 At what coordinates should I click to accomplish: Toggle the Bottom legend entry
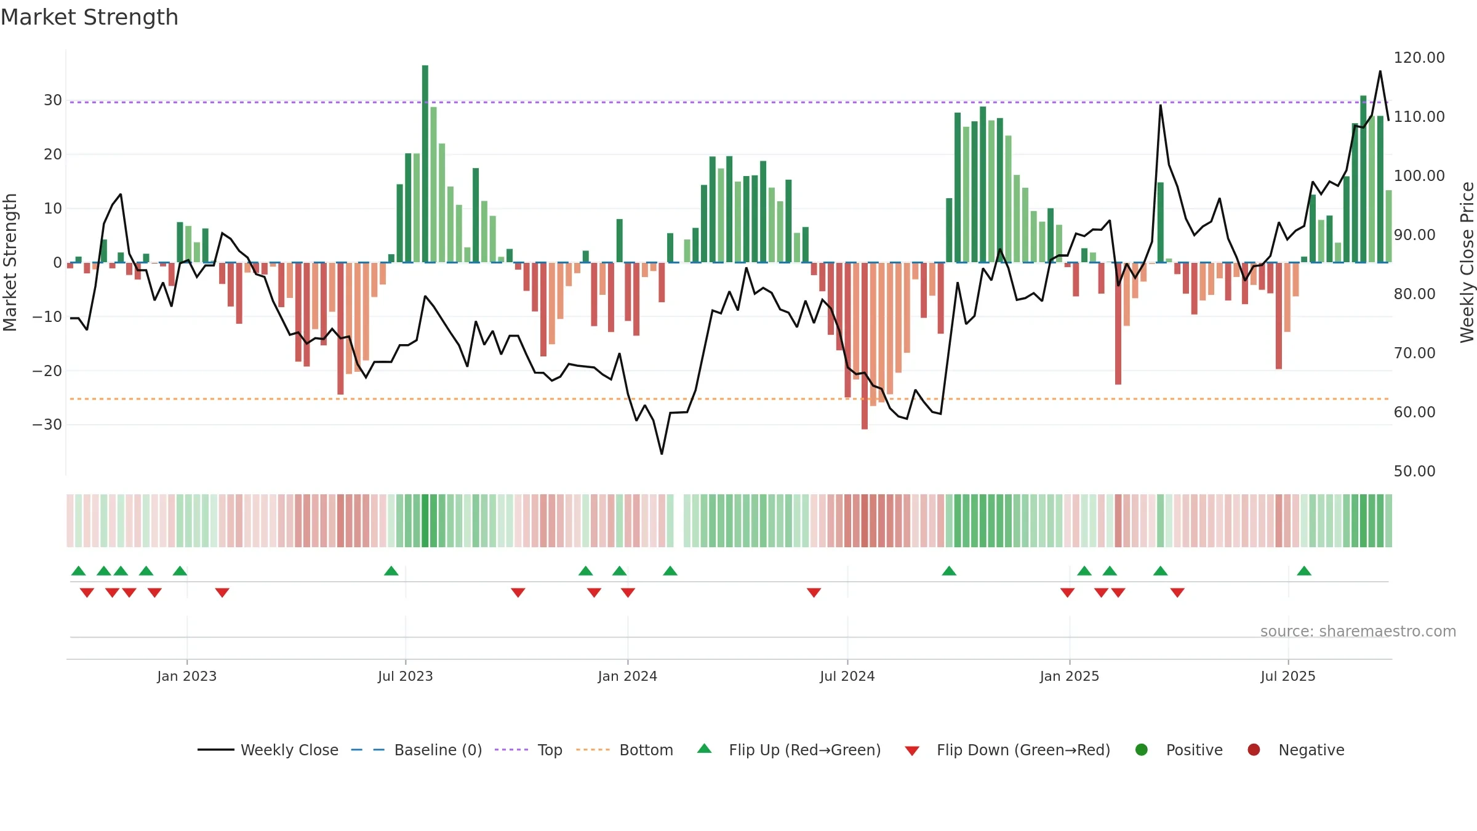coord(625,750)
